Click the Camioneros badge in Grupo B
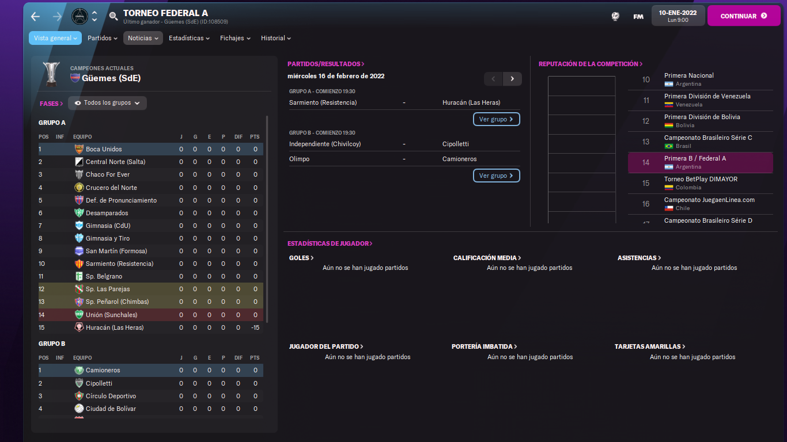The image size is (787, 442). click(79, 370)
